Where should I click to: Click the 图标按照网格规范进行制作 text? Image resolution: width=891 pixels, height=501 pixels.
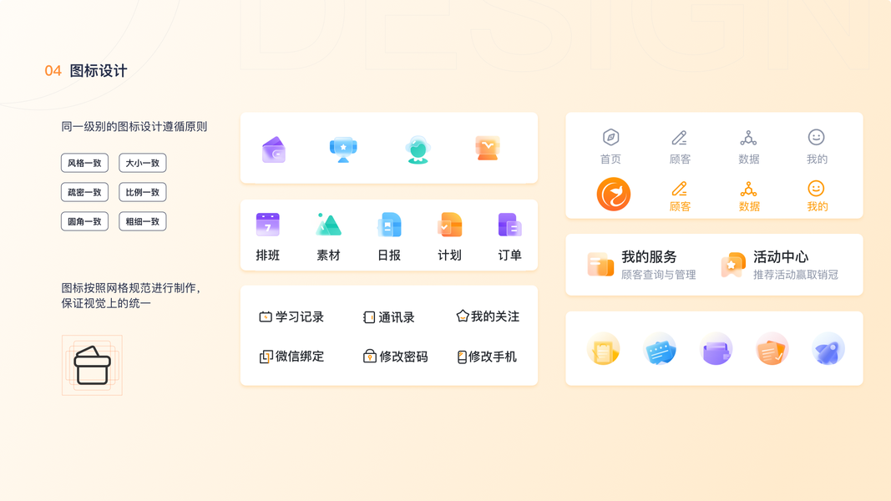pyautogui.click(x=129, y=288)
